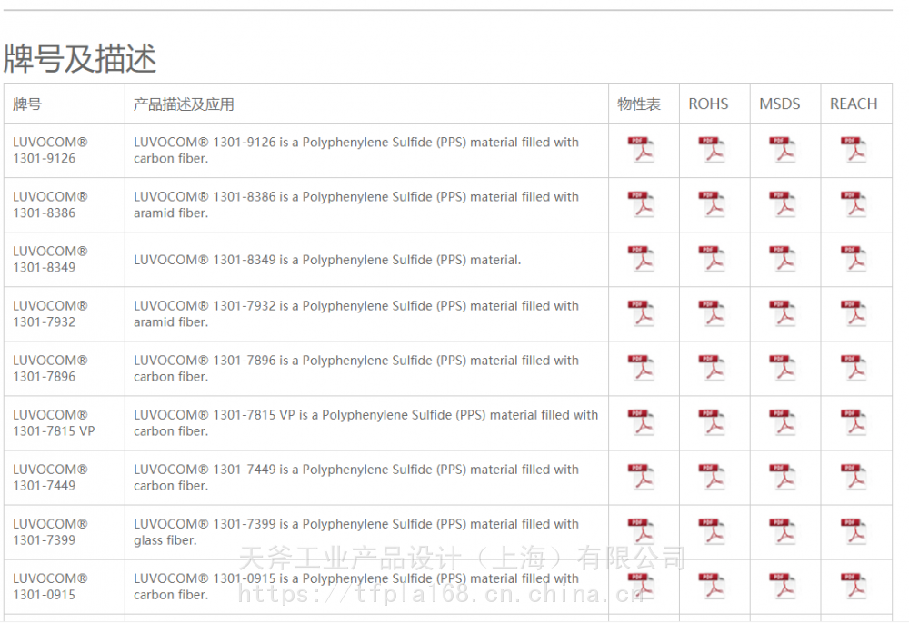This screenshot has width=909, height=623.
Task: Open the MSDS PDF for LUVOCOM 1301-8349
Action: coord(783,259)
